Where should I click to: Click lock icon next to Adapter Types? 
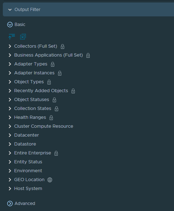pos(52,64)
